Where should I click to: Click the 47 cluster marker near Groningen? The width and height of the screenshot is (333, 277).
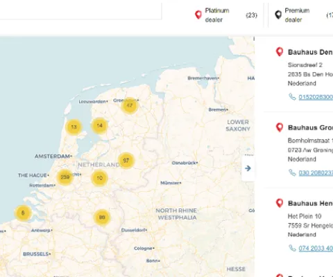(130, 105)
